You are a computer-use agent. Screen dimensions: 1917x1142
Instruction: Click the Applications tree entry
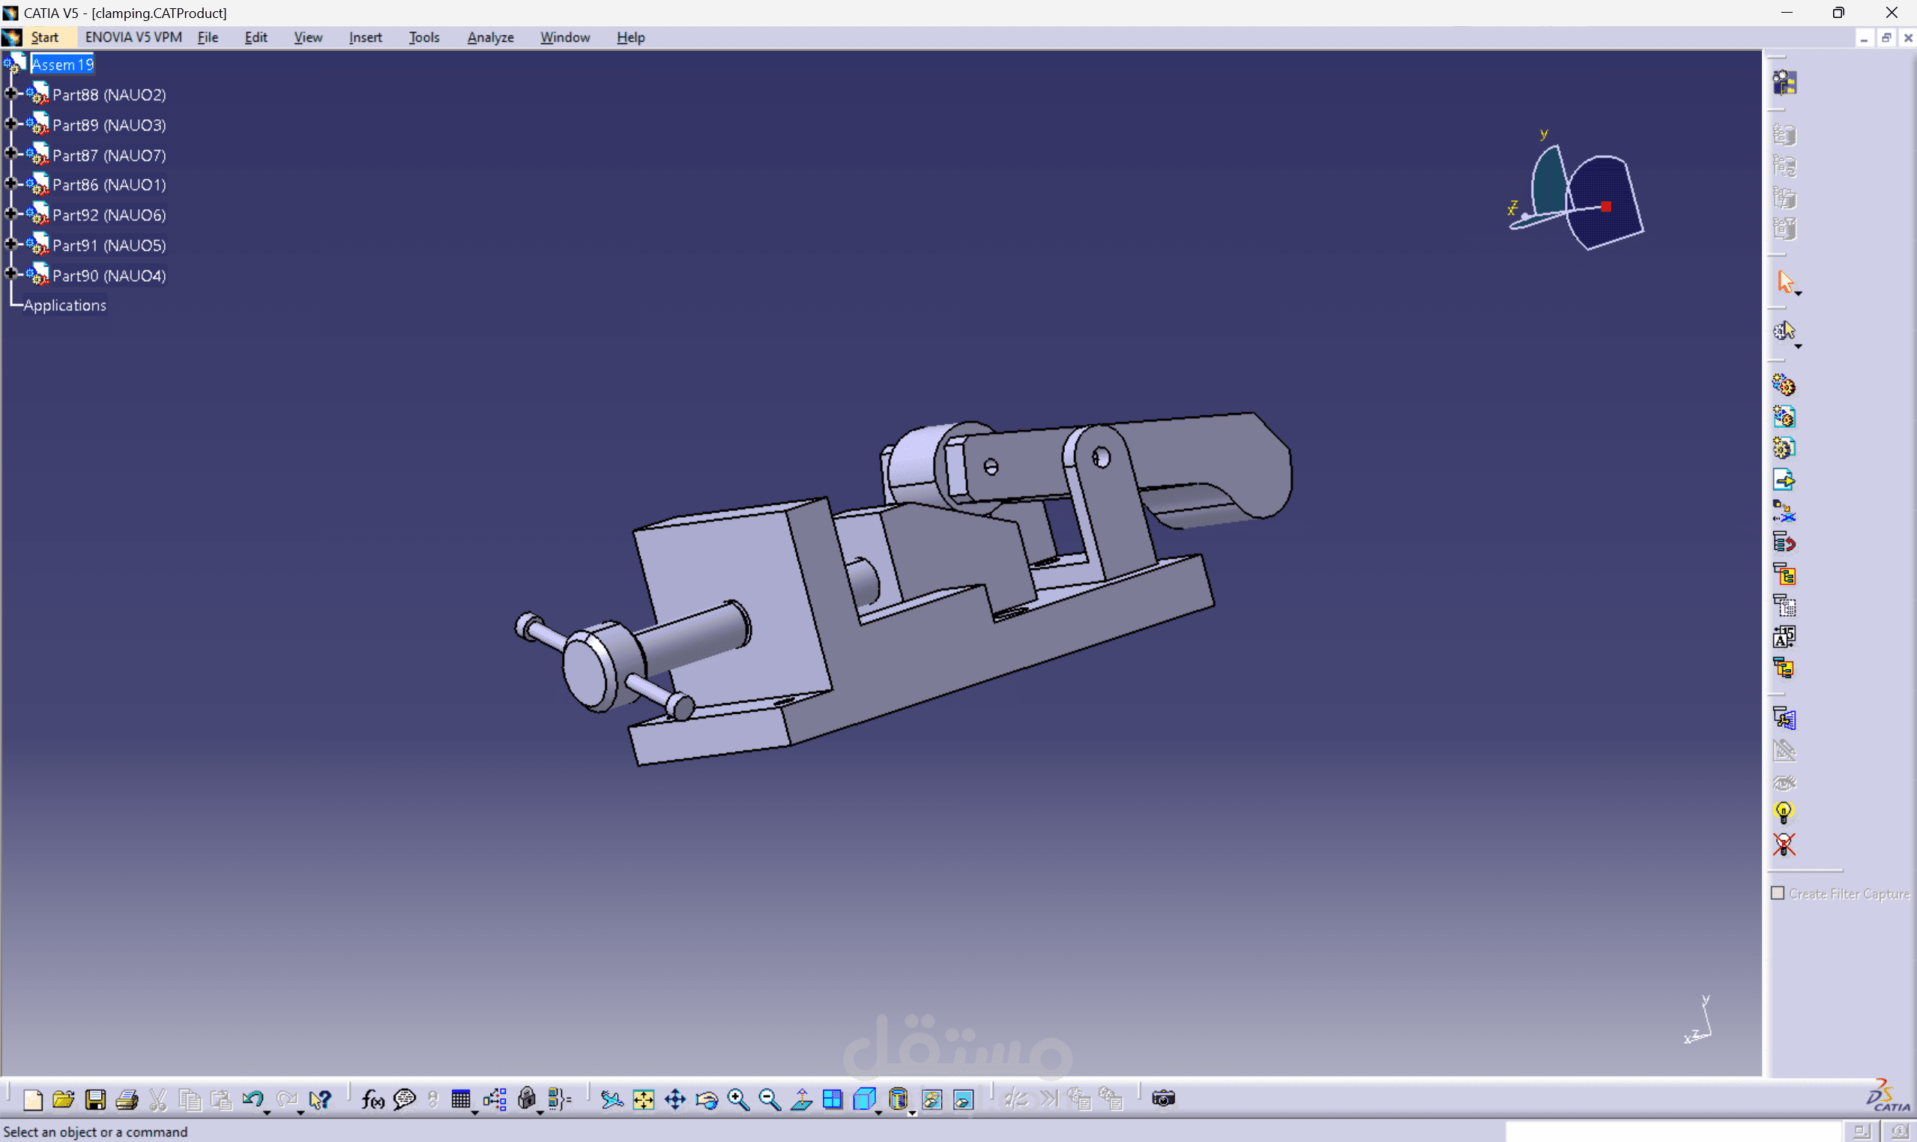pyautogui.click(x=65, y=306)
